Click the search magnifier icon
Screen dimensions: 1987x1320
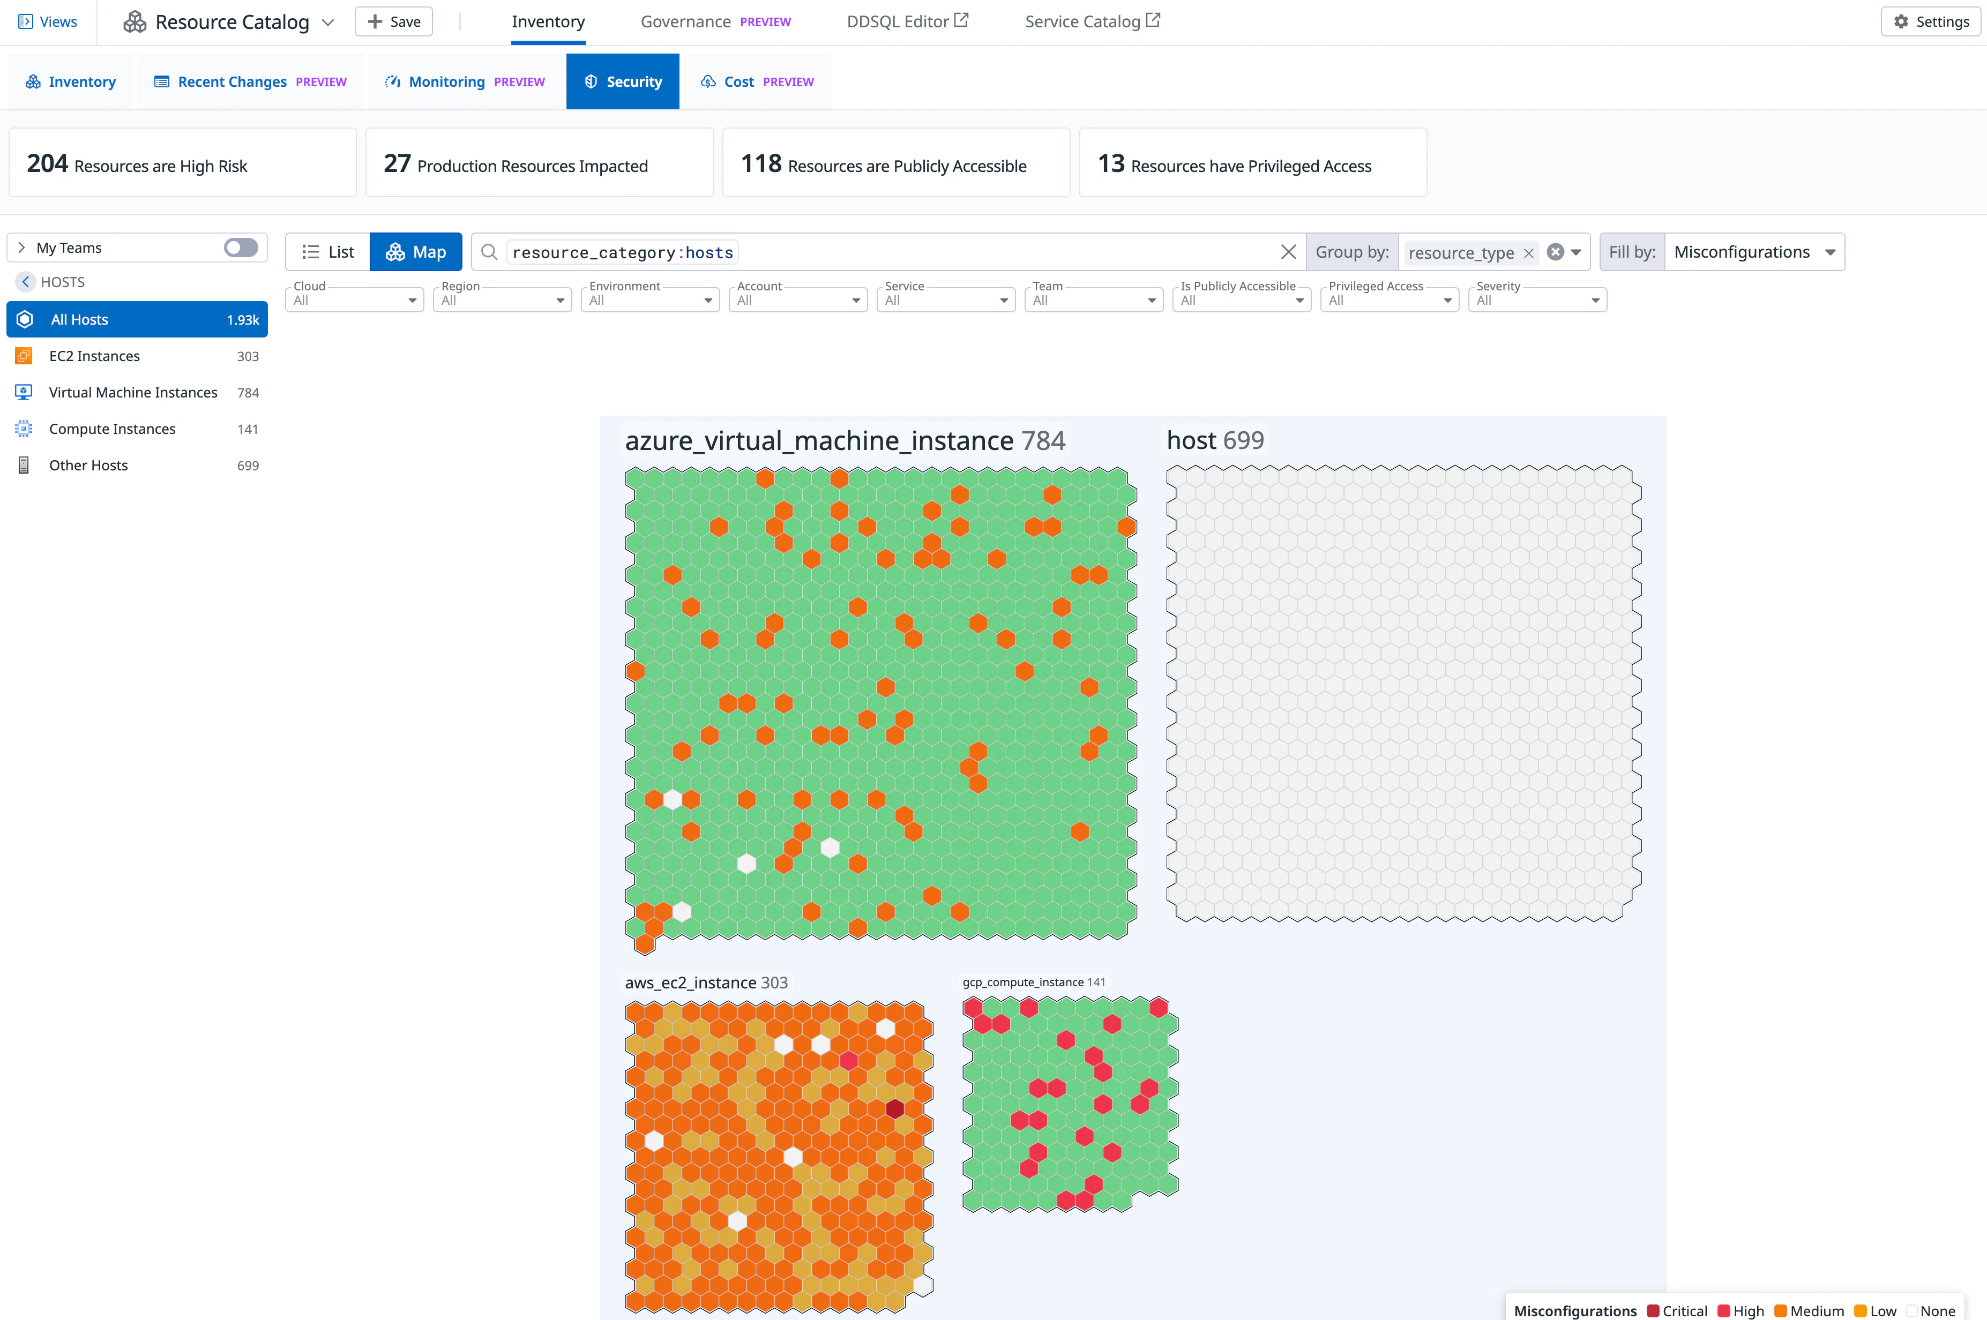pos(489,252)
